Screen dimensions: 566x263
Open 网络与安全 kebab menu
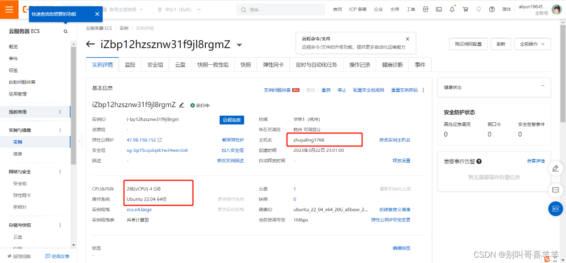pyautogui.click(x=60, y=172)
